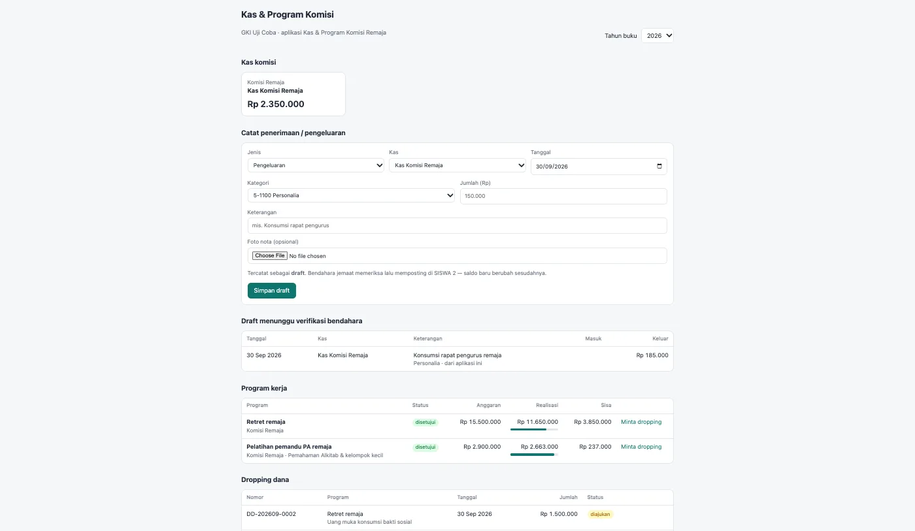Screen dimensions: 915x531
Task: Click the Rp 185.000 Keluar amount
Action: click(x=652, y=355)
